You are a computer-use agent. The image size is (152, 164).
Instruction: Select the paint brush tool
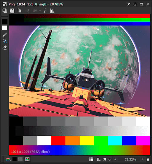coord(5,35)
